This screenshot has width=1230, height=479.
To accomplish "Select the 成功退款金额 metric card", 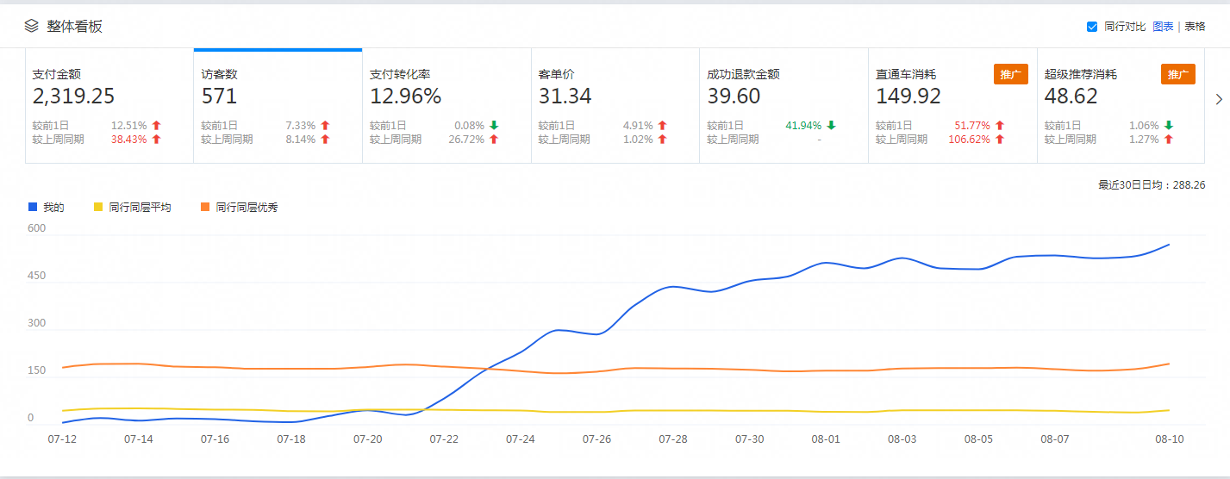I will [784, 106].
